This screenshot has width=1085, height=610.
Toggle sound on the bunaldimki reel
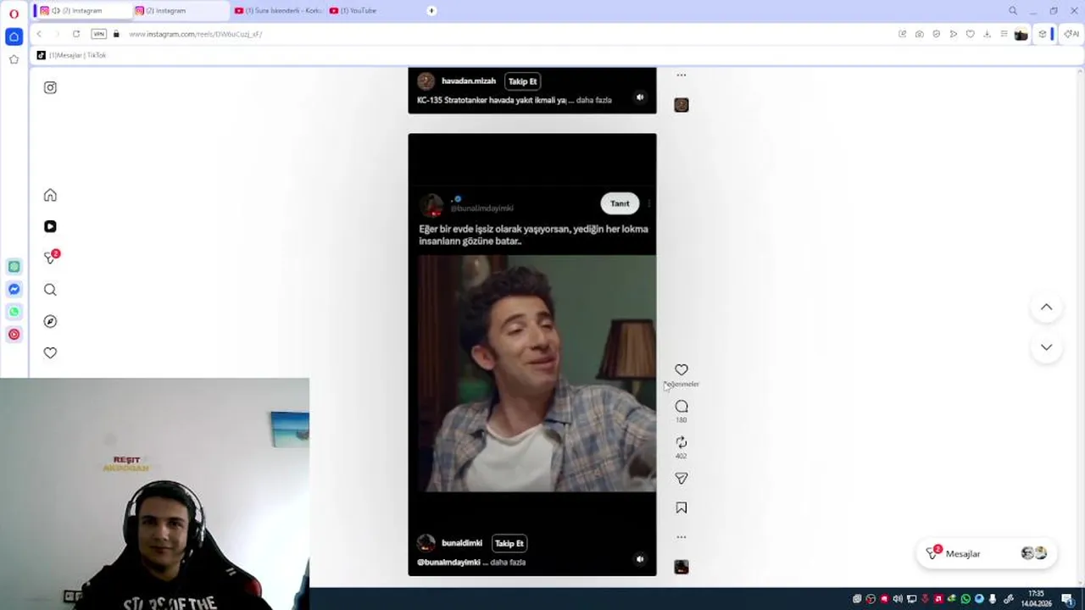pos(640,559)
